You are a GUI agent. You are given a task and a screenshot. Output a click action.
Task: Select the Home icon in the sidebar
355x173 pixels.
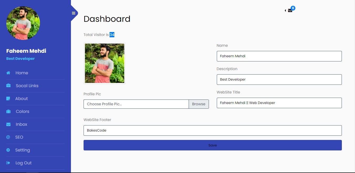(x=8, y=73)
